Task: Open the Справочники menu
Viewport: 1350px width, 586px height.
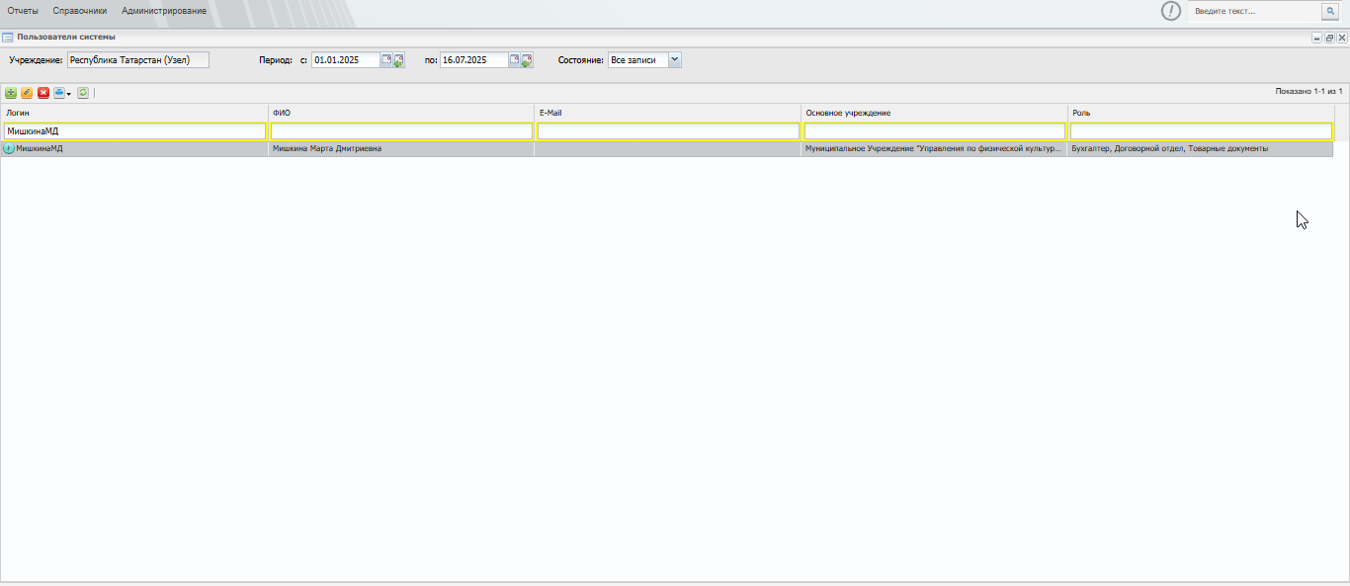Action: 80,11
